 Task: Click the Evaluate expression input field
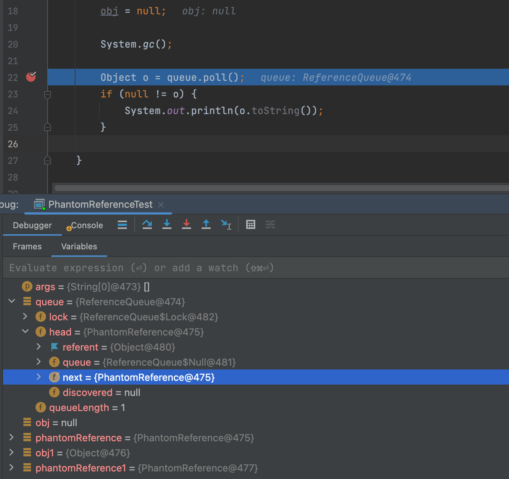(256, 268)
